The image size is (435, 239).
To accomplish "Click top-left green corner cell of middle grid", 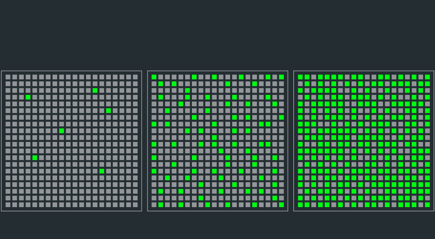I will (154, 77).
